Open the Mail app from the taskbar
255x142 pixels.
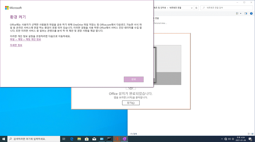point(94,139)
